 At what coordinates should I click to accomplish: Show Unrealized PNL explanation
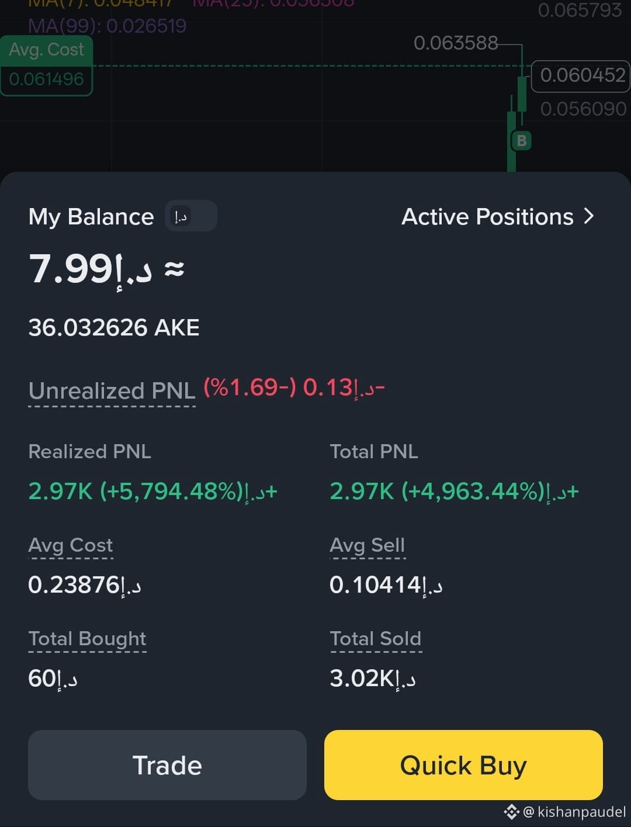(112, 390)
